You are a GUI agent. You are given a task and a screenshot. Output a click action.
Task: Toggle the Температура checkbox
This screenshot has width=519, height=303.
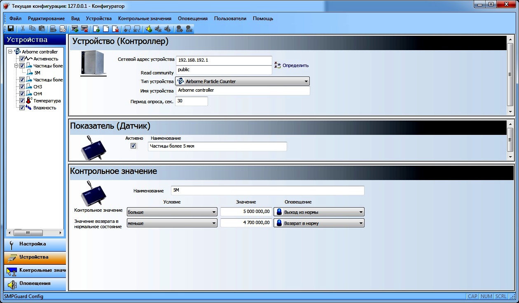coord(22,100)
